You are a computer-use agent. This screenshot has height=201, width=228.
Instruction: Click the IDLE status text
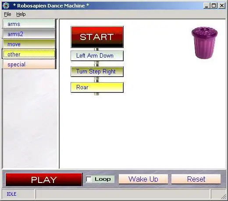(x=11, y=194)
